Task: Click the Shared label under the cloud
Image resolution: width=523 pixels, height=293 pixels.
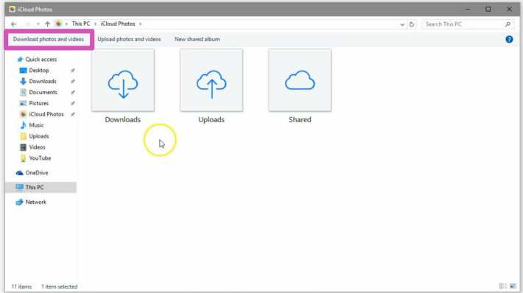Action: (x=300, y=120)
